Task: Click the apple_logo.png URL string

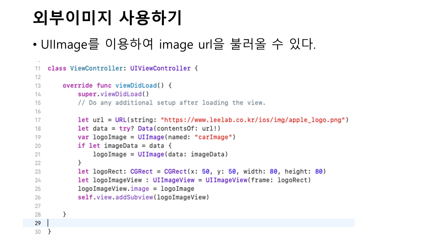Action: click(x=253, y=120)
